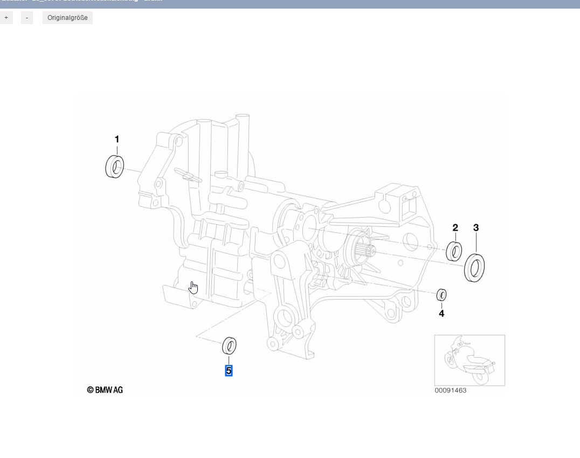
Task: Click the seal ring drawing under label 2
Action: pos(454,251)
